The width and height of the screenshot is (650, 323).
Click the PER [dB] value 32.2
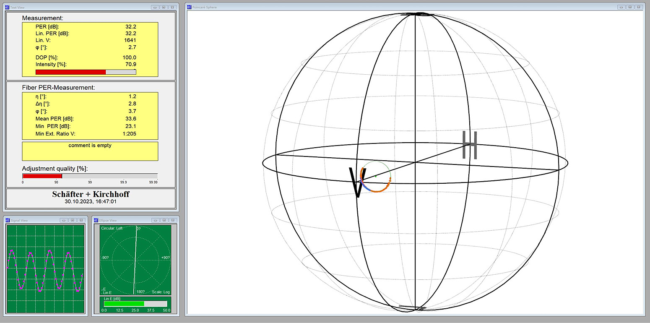coord(130,26)
